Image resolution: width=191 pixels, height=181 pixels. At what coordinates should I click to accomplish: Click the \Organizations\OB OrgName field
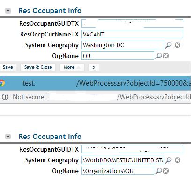118,171
